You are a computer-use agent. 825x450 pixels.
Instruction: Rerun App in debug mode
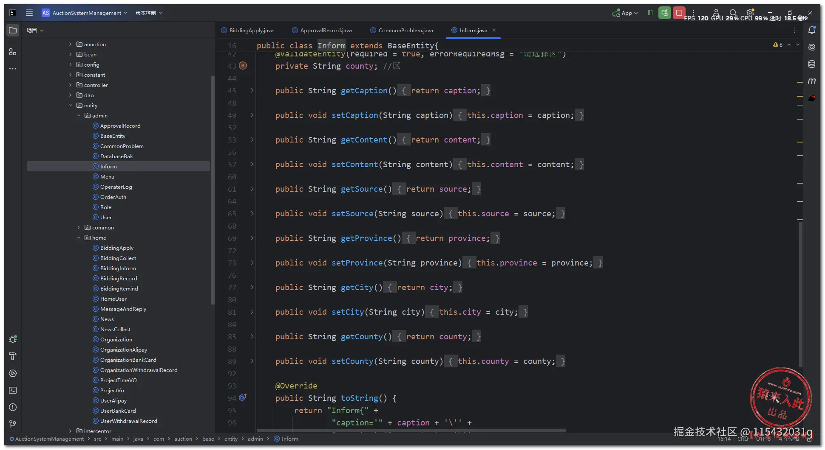coord(665,13)
